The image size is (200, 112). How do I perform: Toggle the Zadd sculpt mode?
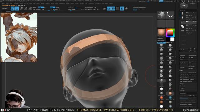(52, 7)
